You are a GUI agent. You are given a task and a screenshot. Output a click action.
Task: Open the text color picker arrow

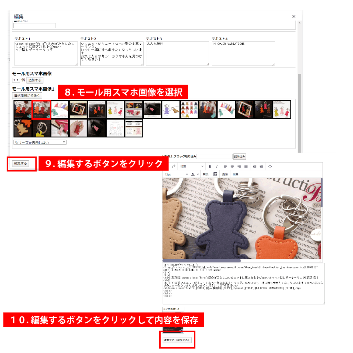[198, 174]
